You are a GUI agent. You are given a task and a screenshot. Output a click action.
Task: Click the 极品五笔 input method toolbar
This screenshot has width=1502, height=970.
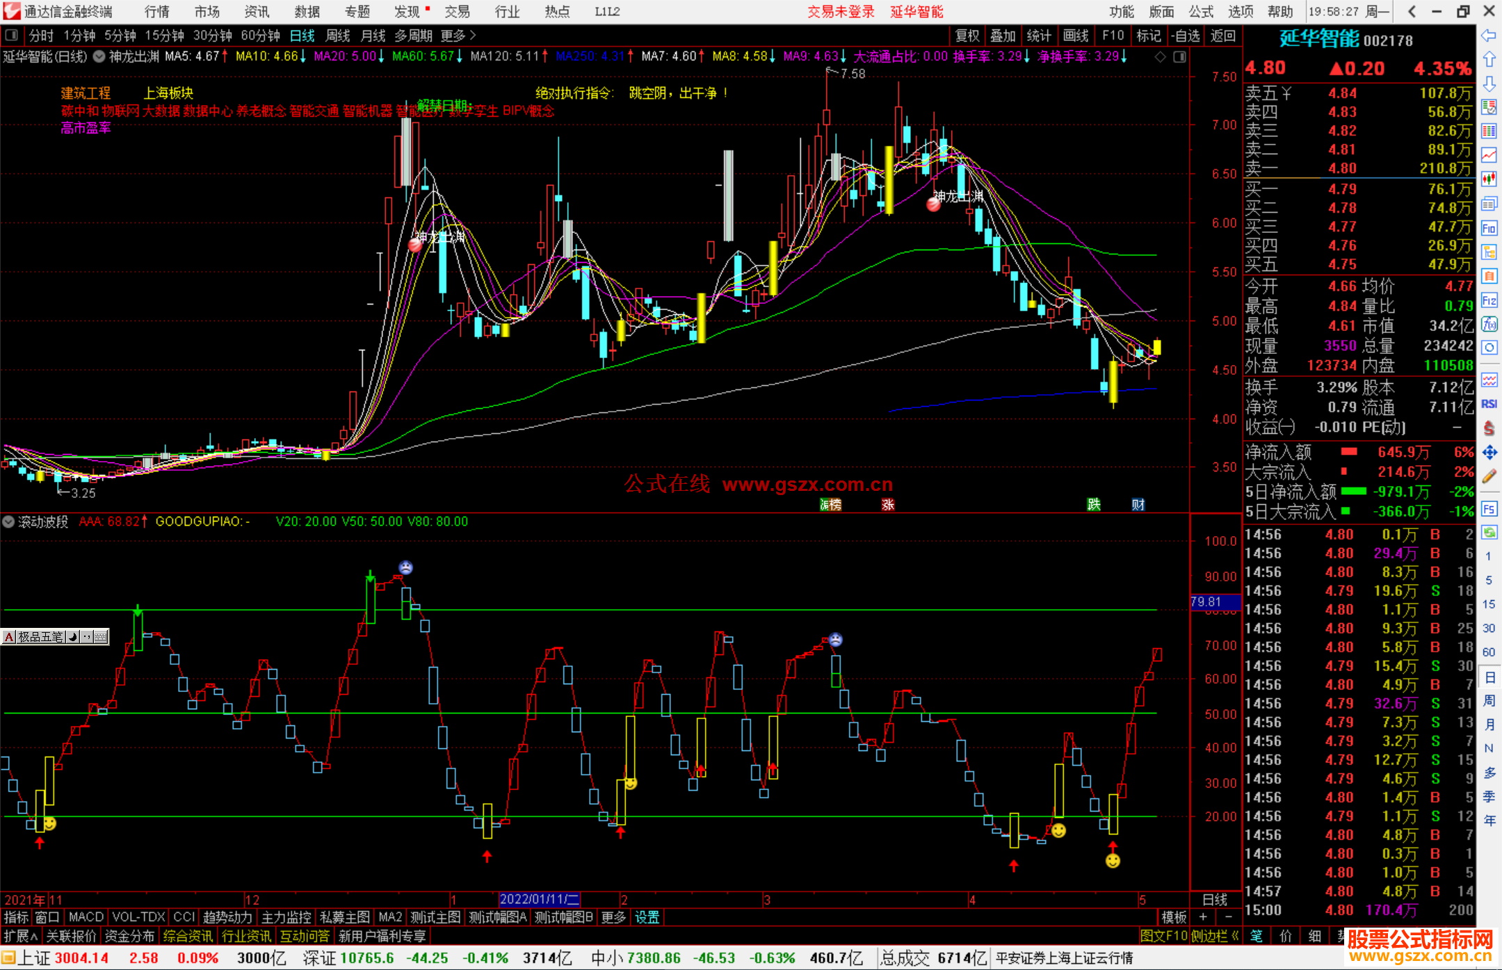click(55, 636)
